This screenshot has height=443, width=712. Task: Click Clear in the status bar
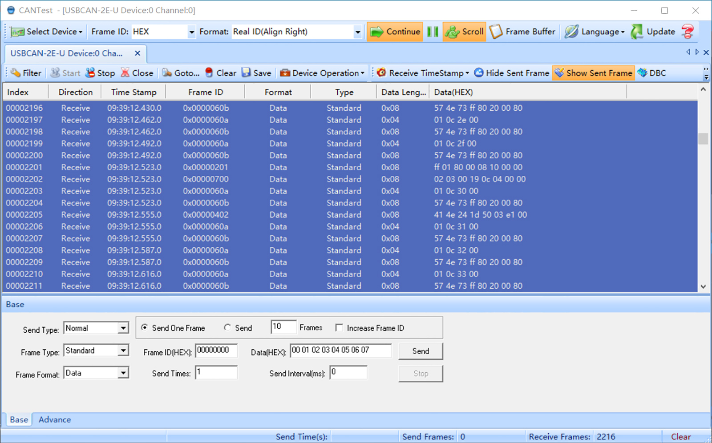681,437
